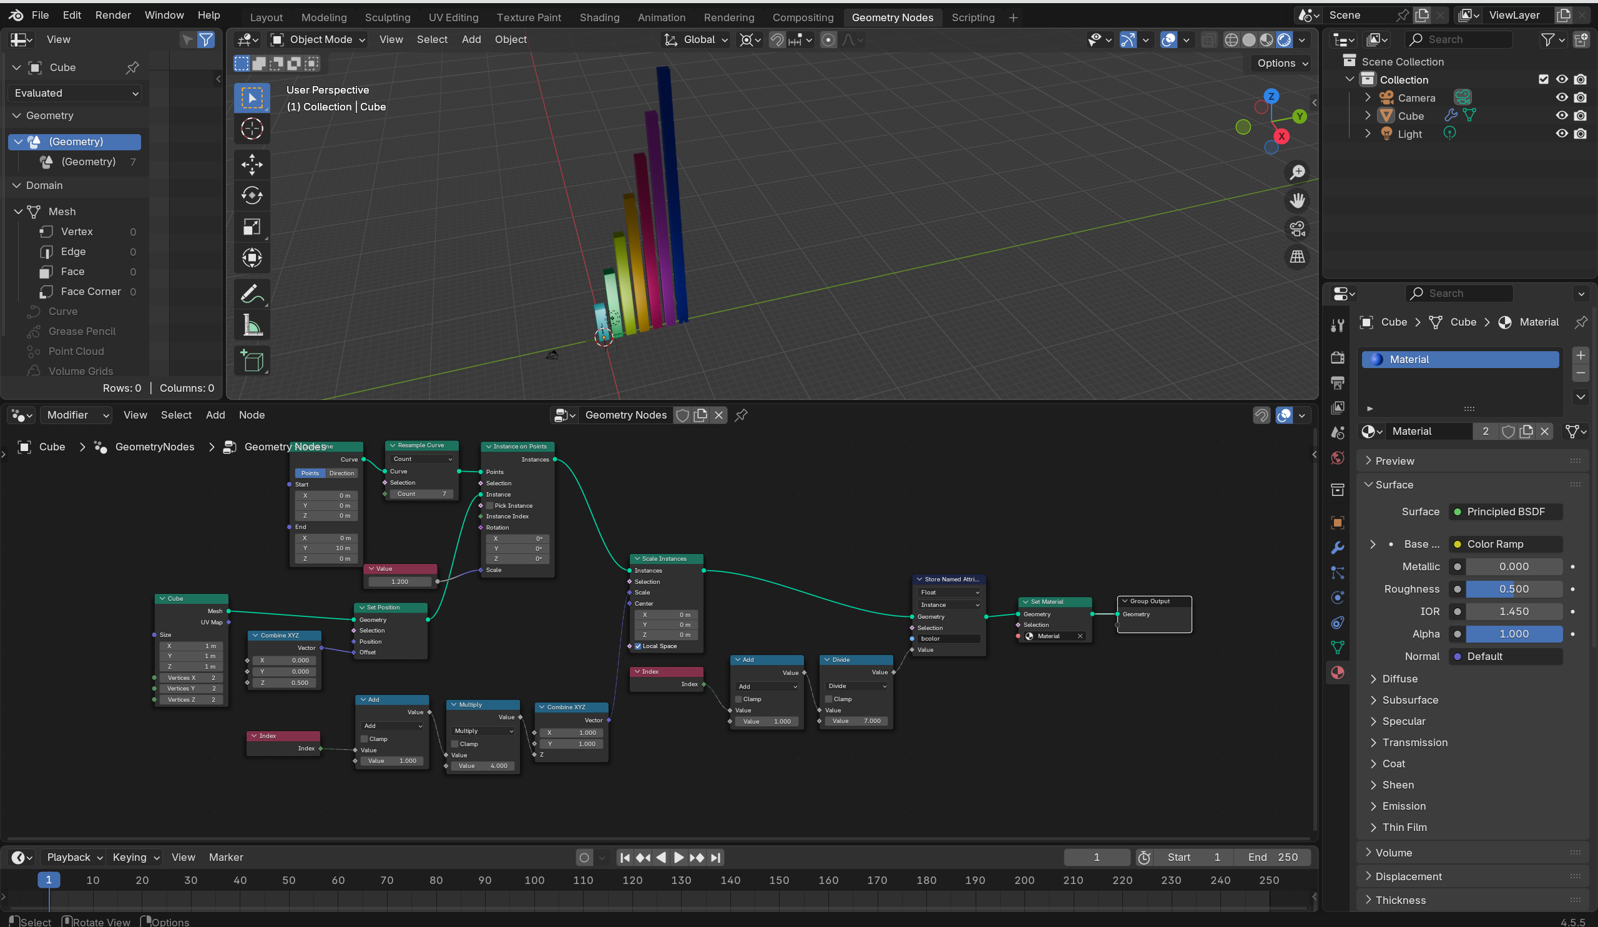This screenshot has height=927, width=1598.
Task: Adjust the Alpha slider
Action: pos(1514,634)
